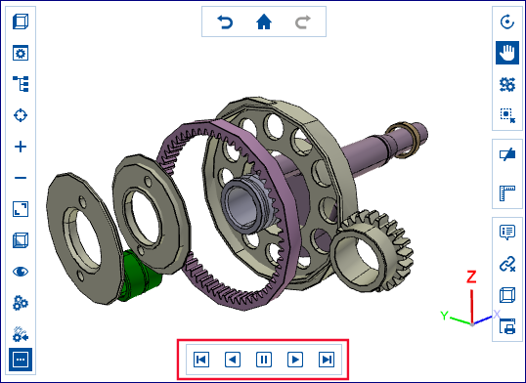Play the animation forward
Screen dimensions: 526x383
point(295,360)
